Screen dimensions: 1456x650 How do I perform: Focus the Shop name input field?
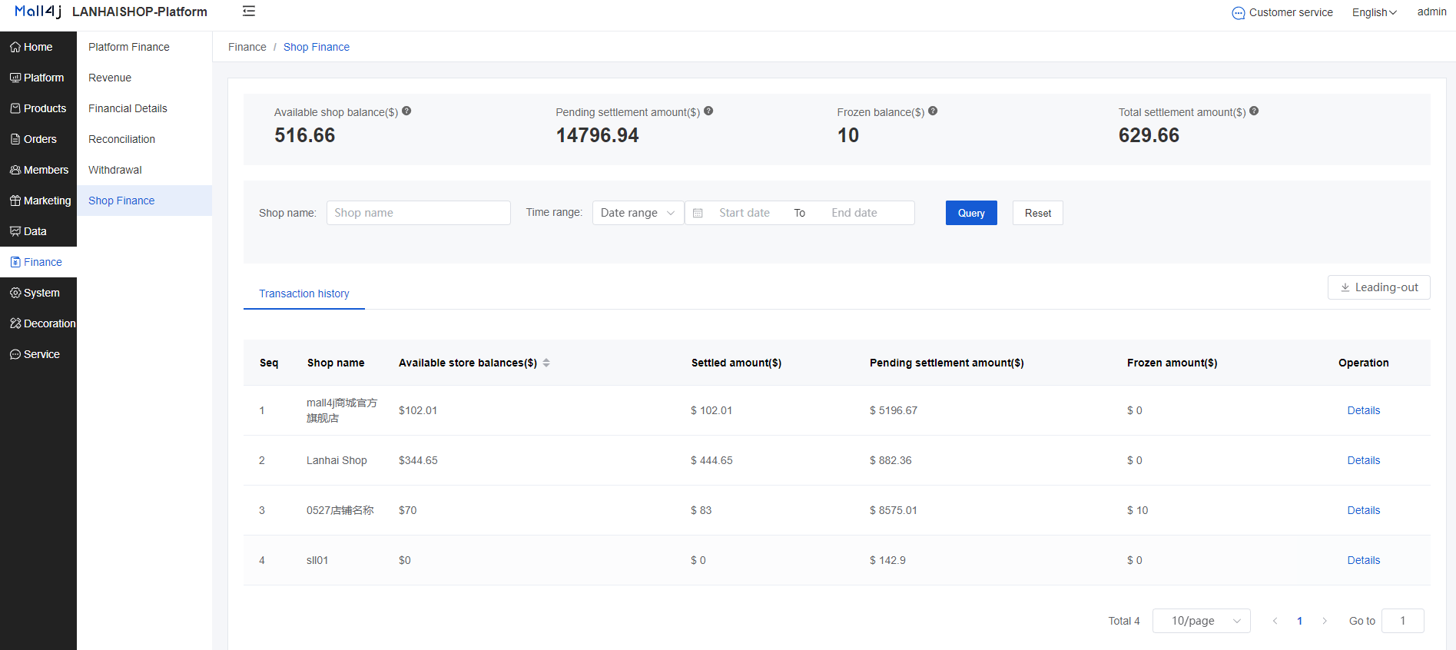[x=419, y=213]
